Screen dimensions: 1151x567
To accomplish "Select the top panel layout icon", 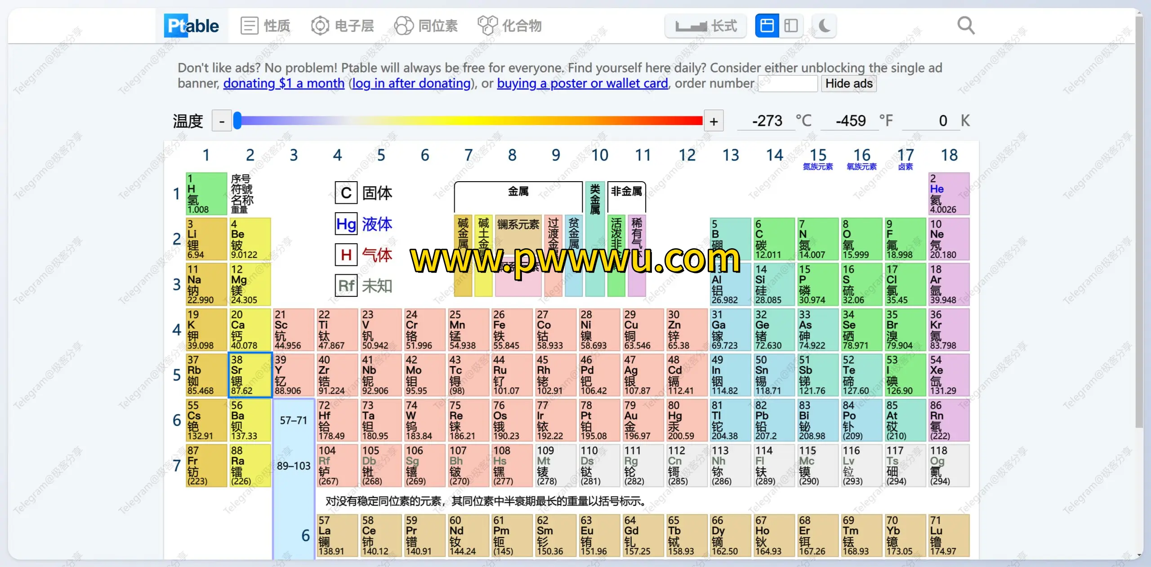I will (767, 26).
